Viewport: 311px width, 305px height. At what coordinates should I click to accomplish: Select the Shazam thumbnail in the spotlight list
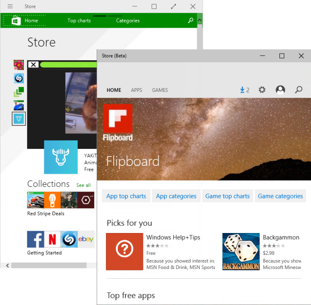pyautogui.click(x=18, y=78)
